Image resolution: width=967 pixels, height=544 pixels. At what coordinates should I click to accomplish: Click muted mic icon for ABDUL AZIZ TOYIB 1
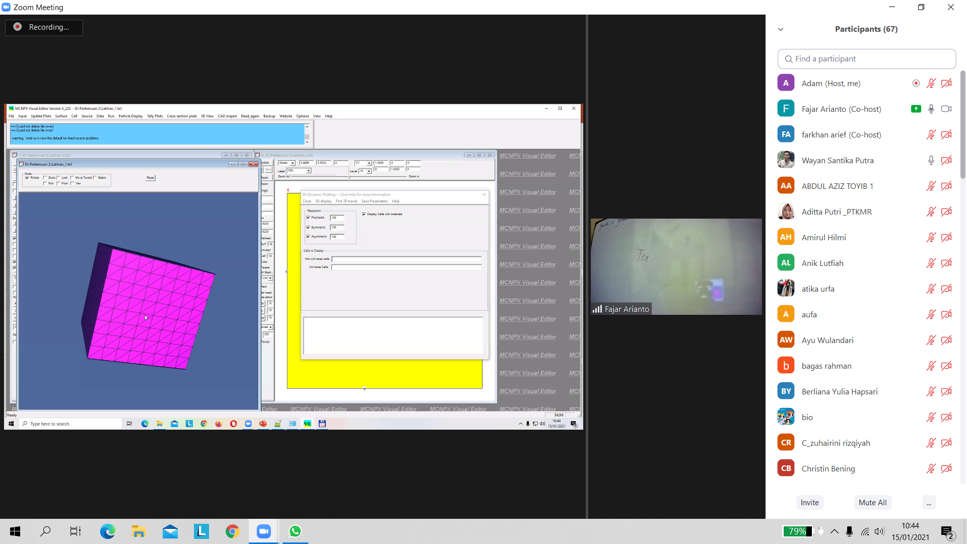click(931, 186)
